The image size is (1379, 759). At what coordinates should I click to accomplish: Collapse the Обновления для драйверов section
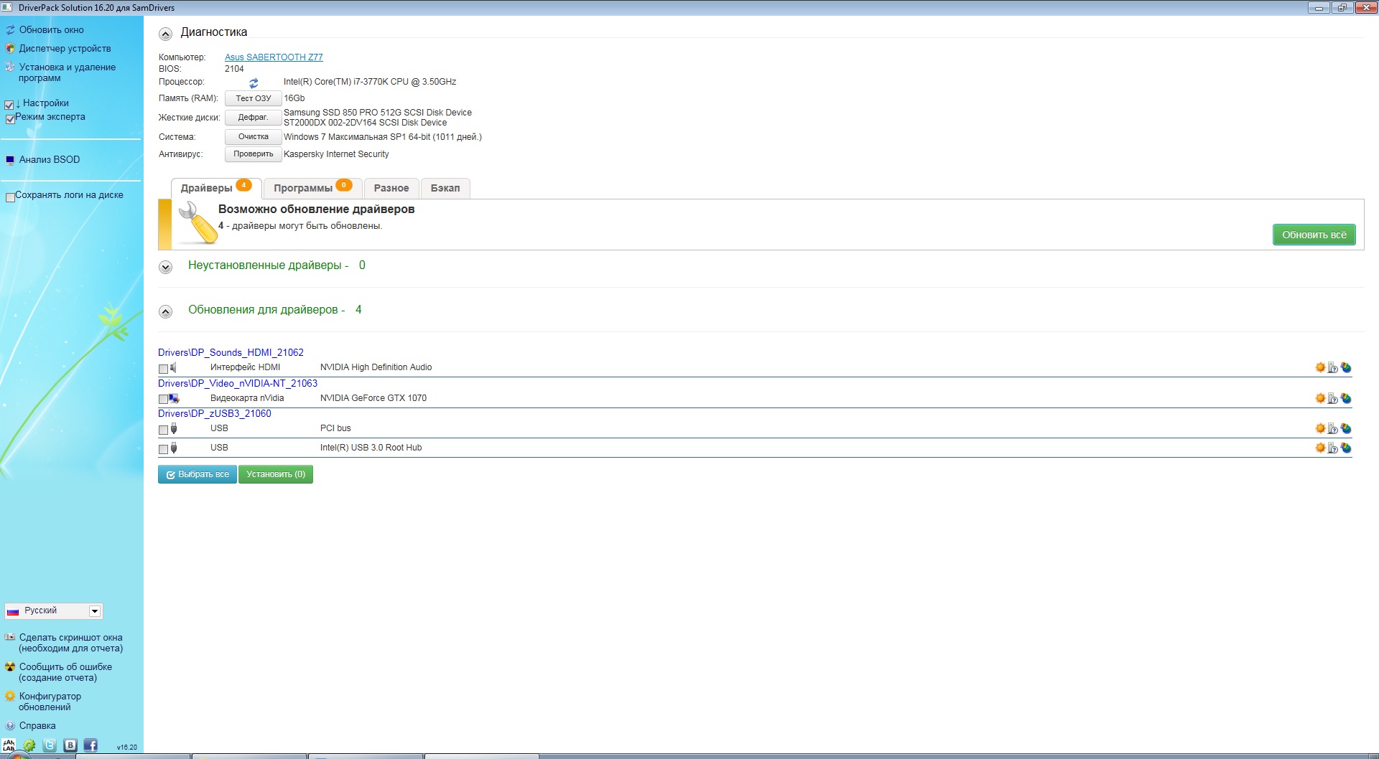click(166, 311)
